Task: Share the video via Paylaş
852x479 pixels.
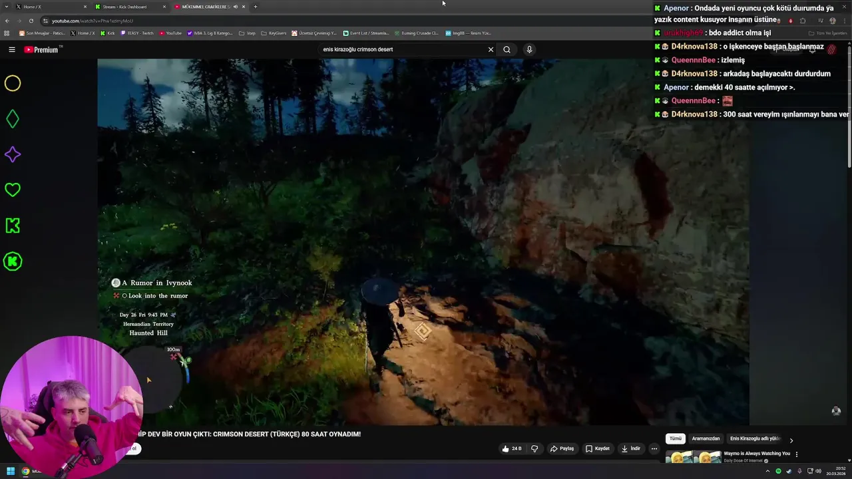Action: pyautogui.click(x=562, y=448)
